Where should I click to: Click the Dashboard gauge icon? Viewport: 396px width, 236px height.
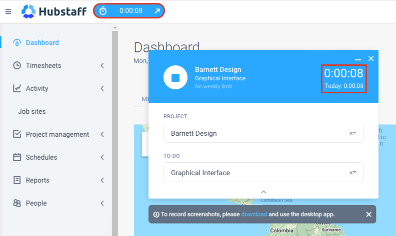coord(17,42)
